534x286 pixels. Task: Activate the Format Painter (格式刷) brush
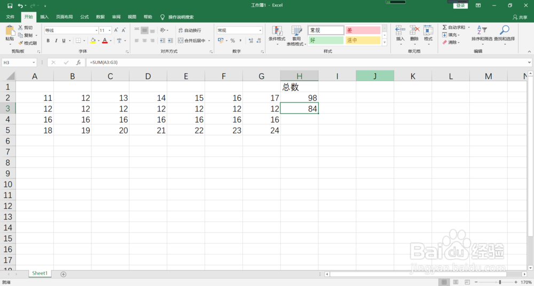pyautogui.click(x=20, y=43)
